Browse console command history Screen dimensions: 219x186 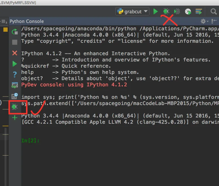15,96
